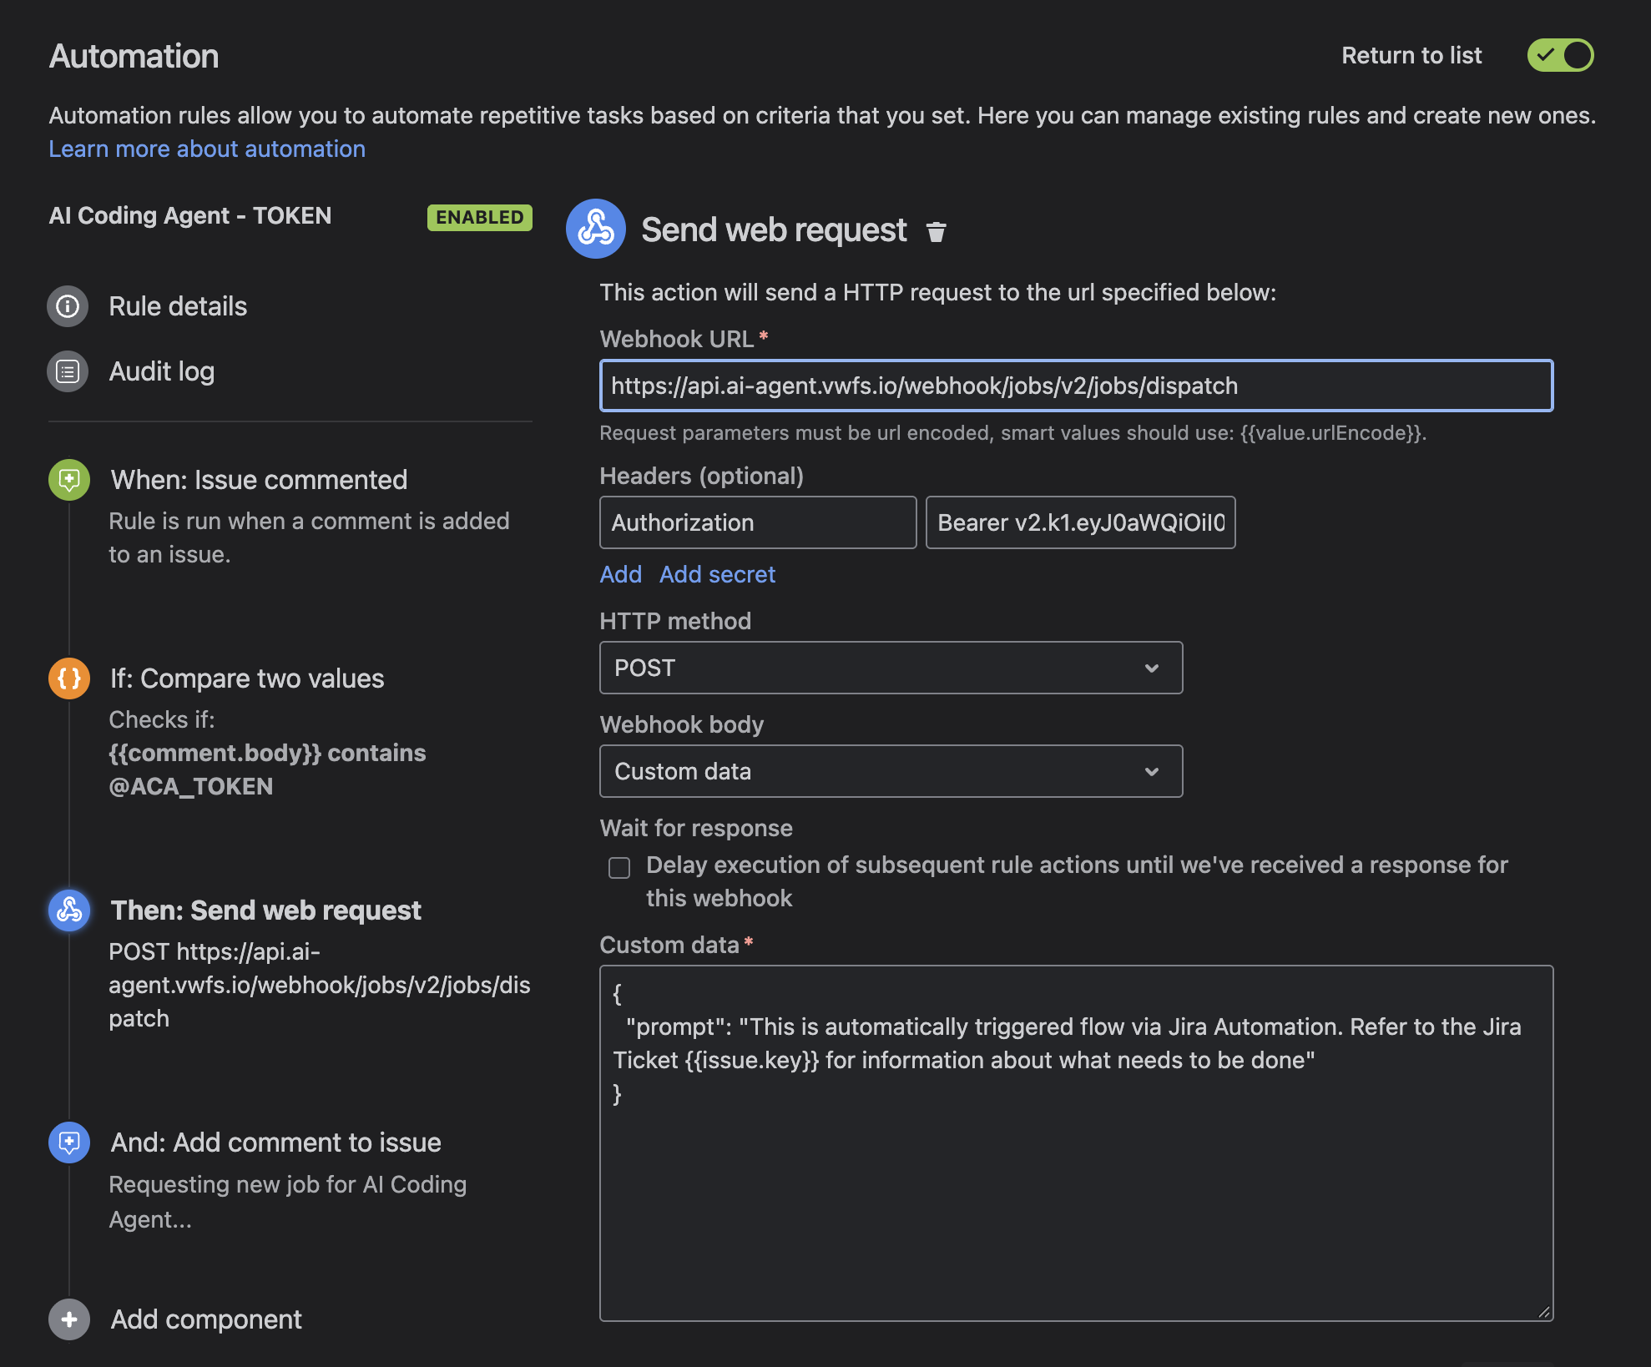This screenshot has width=1651, height=1367.
Task: Focus the Webhook URL input field
Action: [x=1076, y=386]
